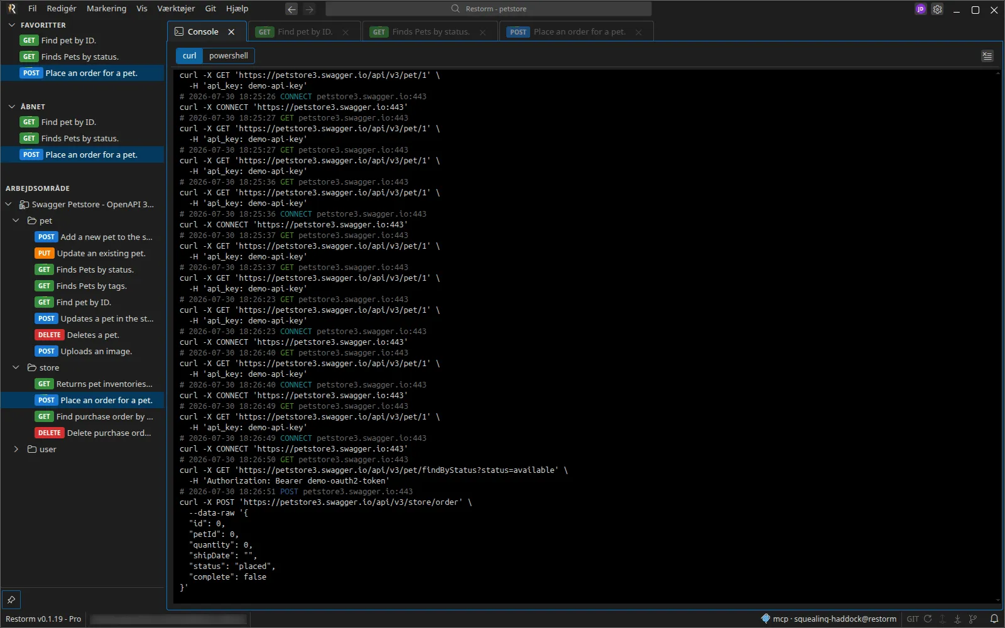1005x628 pixels.
Task: Open the Git branch icon in status bar
Action: [x=973, y=619]
